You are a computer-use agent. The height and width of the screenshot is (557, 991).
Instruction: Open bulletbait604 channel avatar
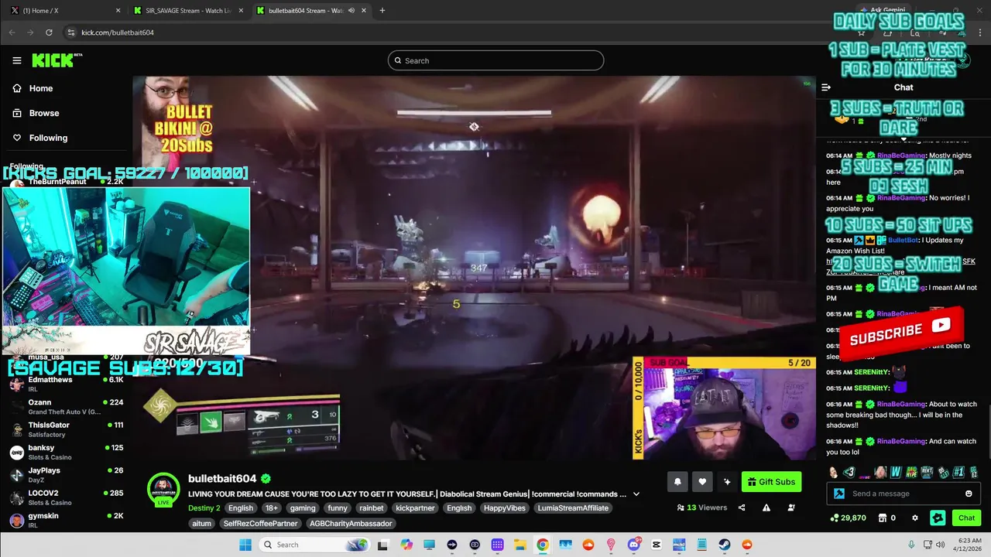[x=163, y=490]
